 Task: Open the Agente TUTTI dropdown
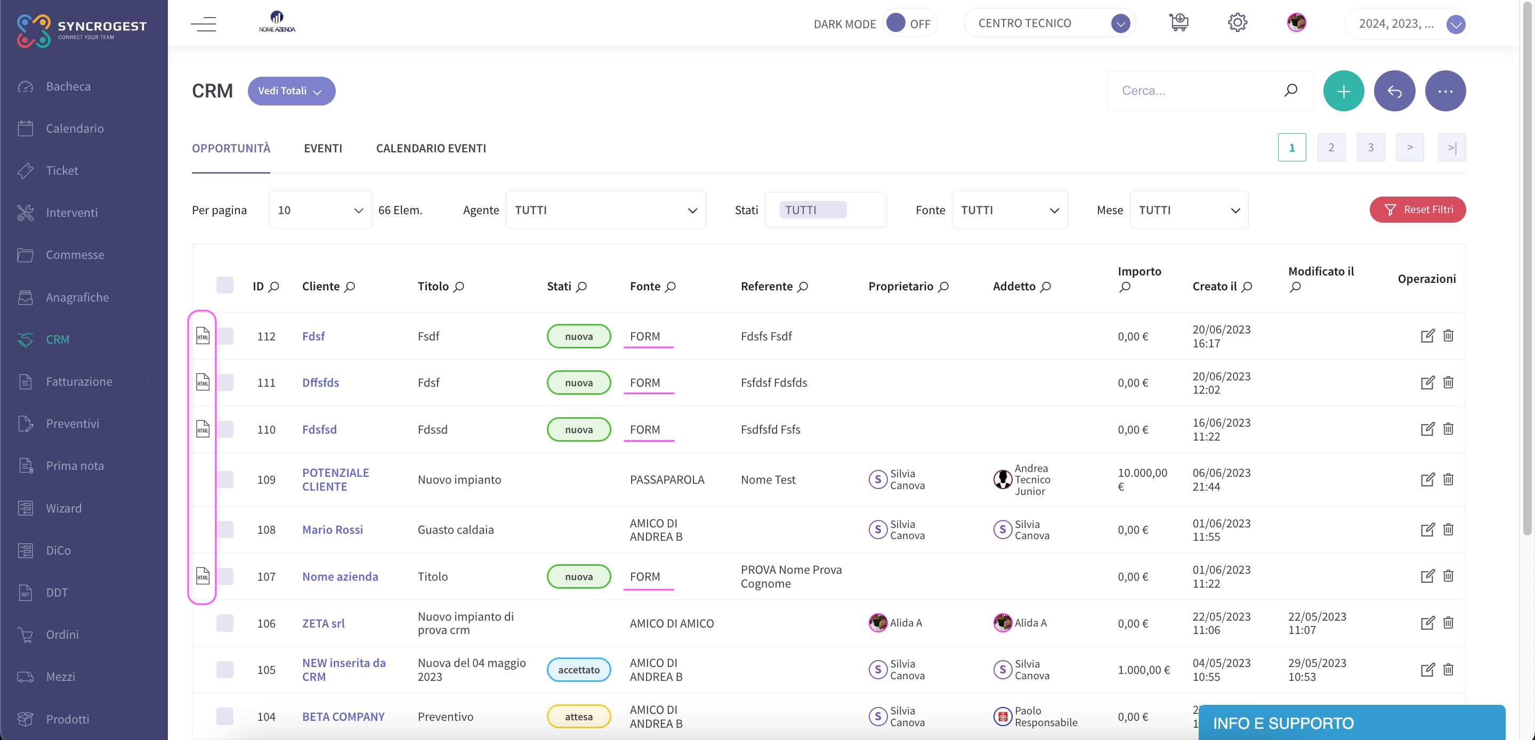coord(605,210)
